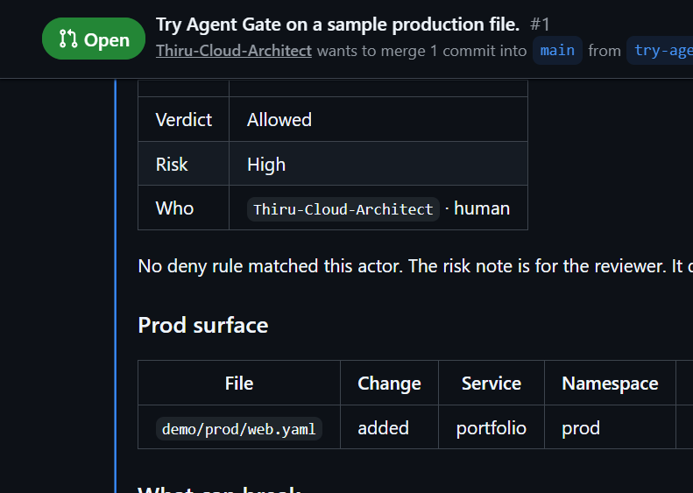The width and height of the screenshot is (693, 493).
Task: Open the Thiru-Cloud-Architect author profile link
Action: (234, 51)
